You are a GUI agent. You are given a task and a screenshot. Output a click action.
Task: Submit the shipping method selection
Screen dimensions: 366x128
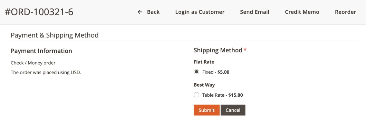pyautogui.click(x=206, y=110)
